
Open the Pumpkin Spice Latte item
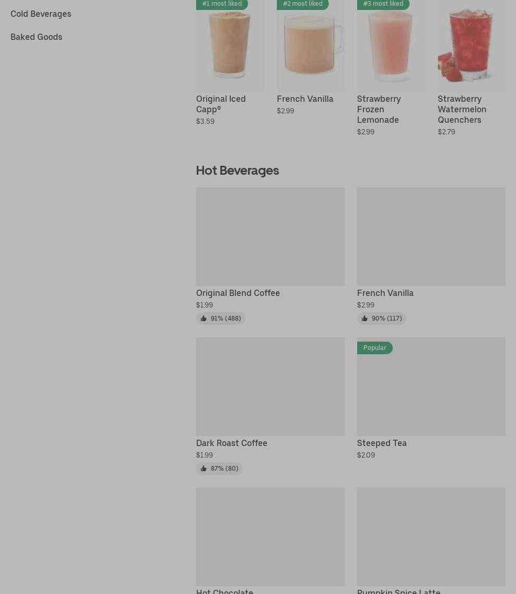[431, 540]
